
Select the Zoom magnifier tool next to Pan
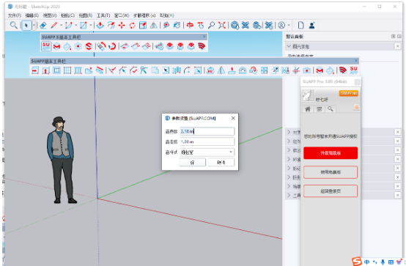click(211, 26)
